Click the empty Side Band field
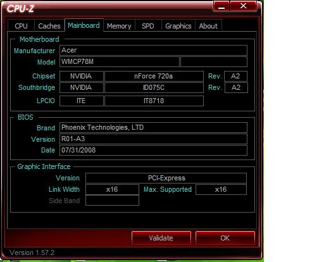 point(112,200)
